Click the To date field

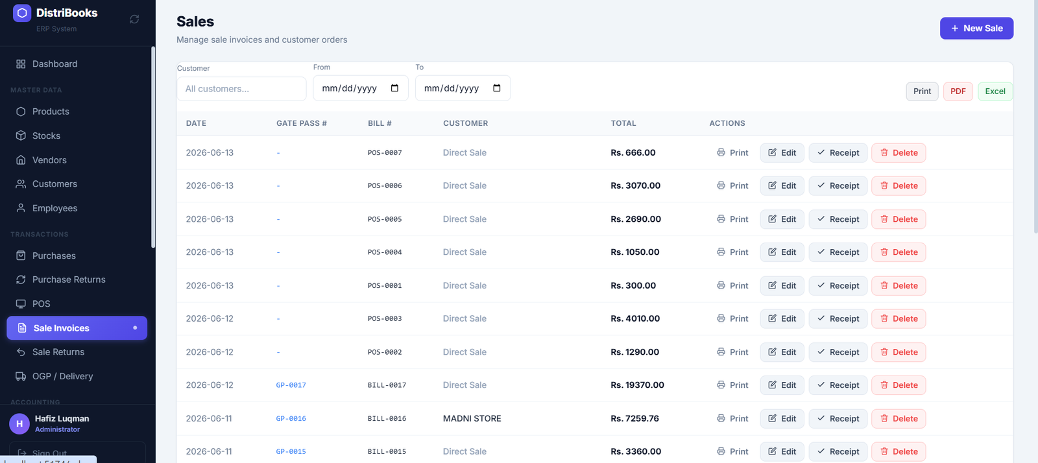[x=463, y=88]
